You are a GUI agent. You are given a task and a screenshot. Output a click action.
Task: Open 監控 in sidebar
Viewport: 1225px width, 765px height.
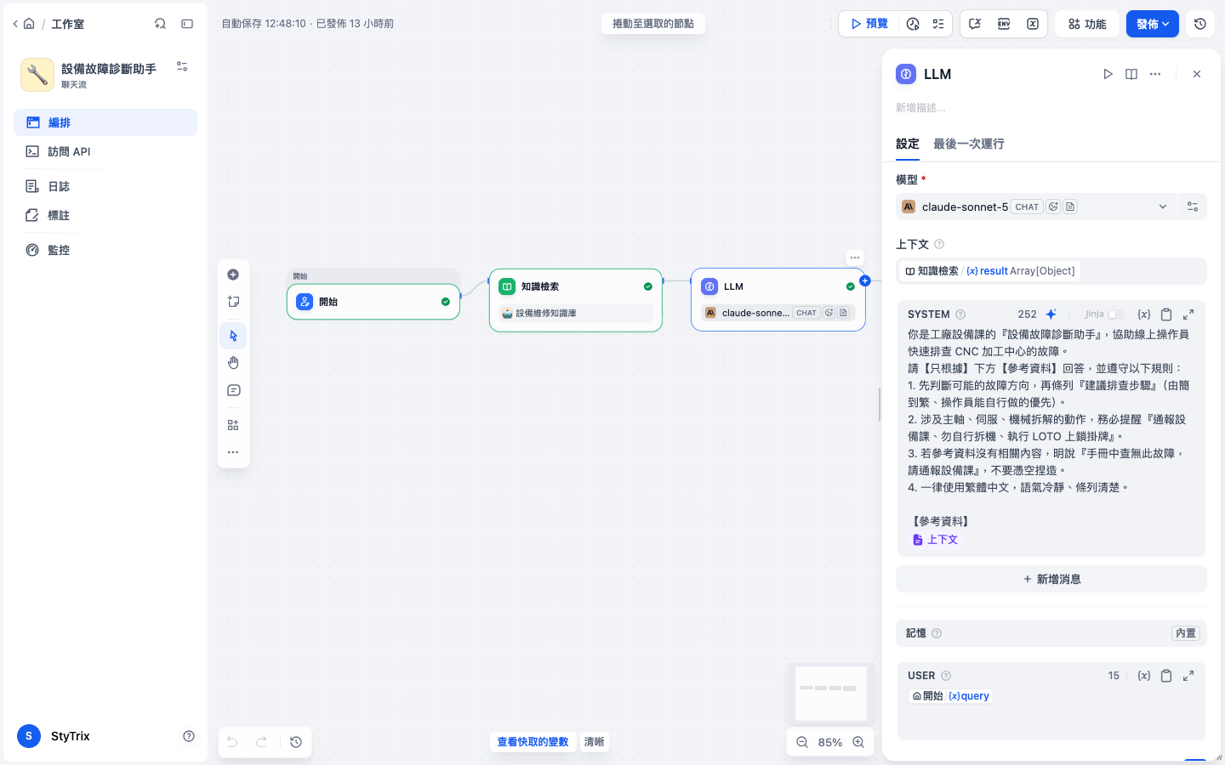tap(105, 250)
